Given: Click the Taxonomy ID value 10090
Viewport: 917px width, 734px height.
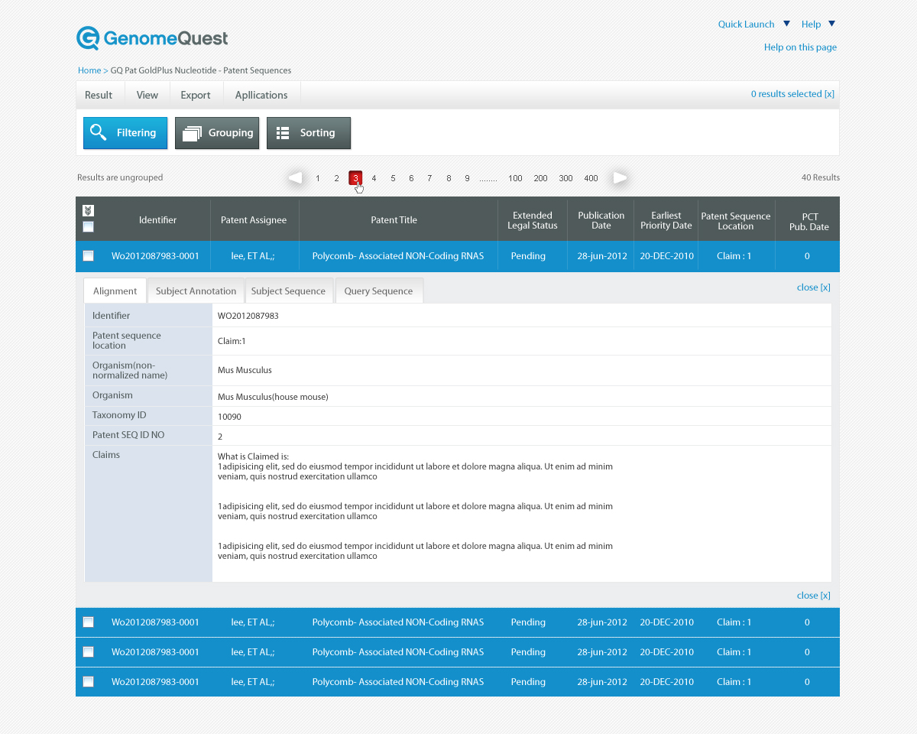Looking at the screenshot, I should tap(229, 417).
